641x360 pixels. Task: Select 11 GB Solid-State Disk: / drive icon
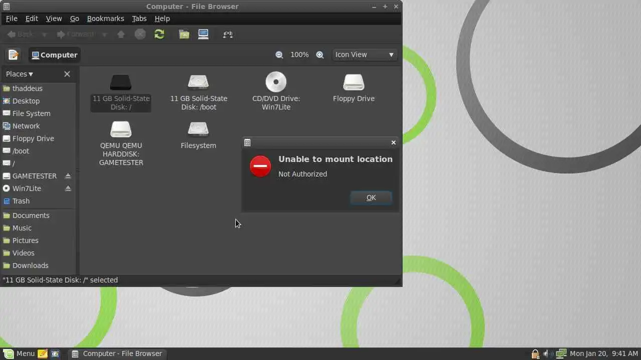click(121, 82)
